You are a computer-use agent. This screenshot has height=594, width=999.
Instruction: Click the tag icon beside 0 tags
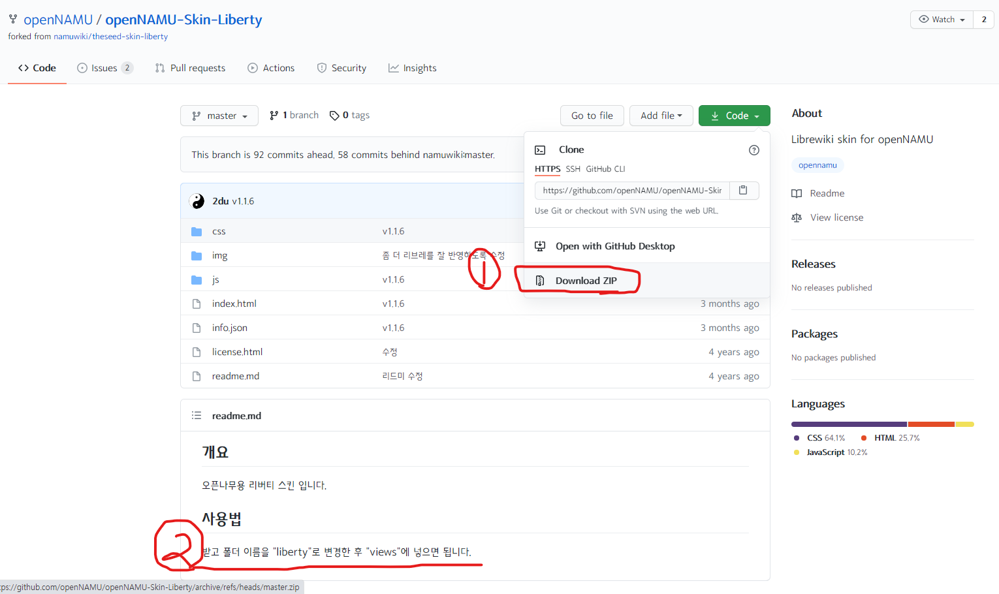(334, 116)
